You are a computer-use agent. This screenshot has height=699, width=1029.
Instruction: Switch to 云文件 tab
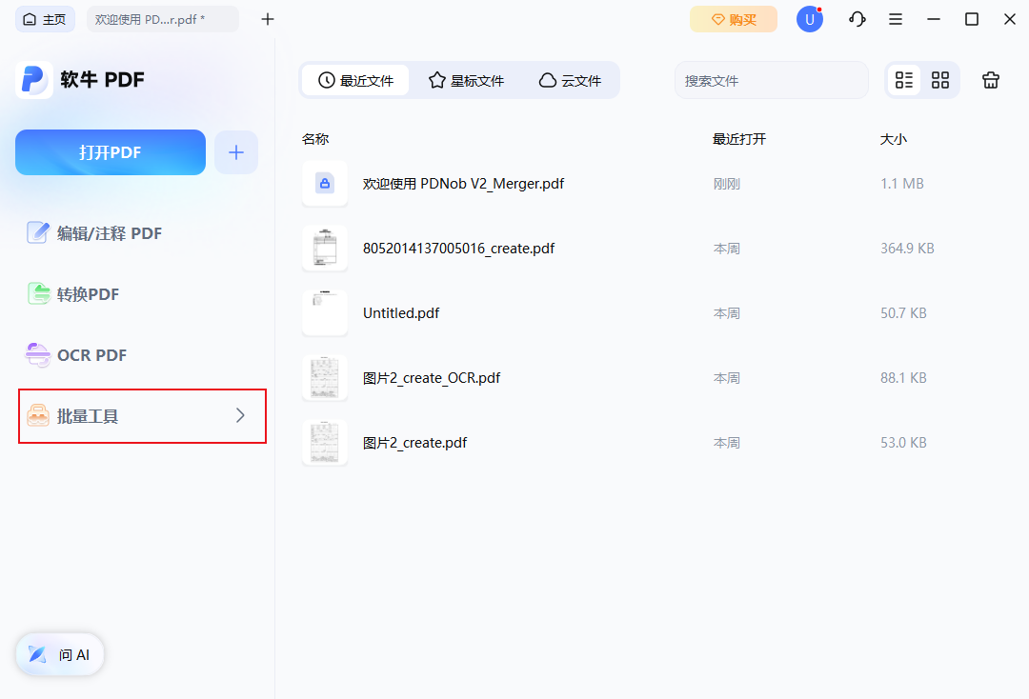[570, 80]
